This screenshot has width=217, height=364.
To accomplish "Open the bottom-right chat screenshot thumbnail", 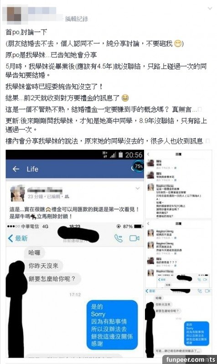I will tap(178, 323).
